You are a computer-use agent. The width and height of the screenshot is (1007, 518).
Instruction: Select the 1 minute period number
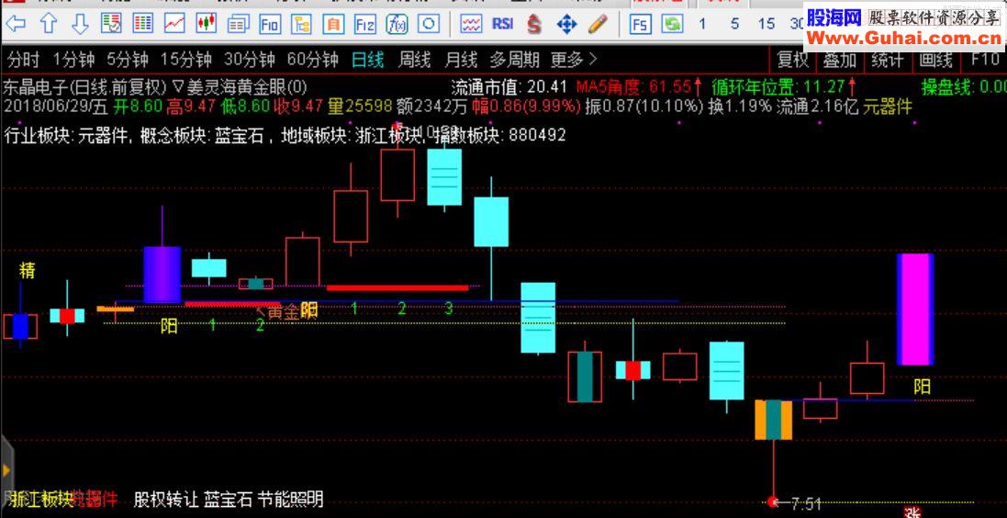pyautogui.click(x=702, y=25)
